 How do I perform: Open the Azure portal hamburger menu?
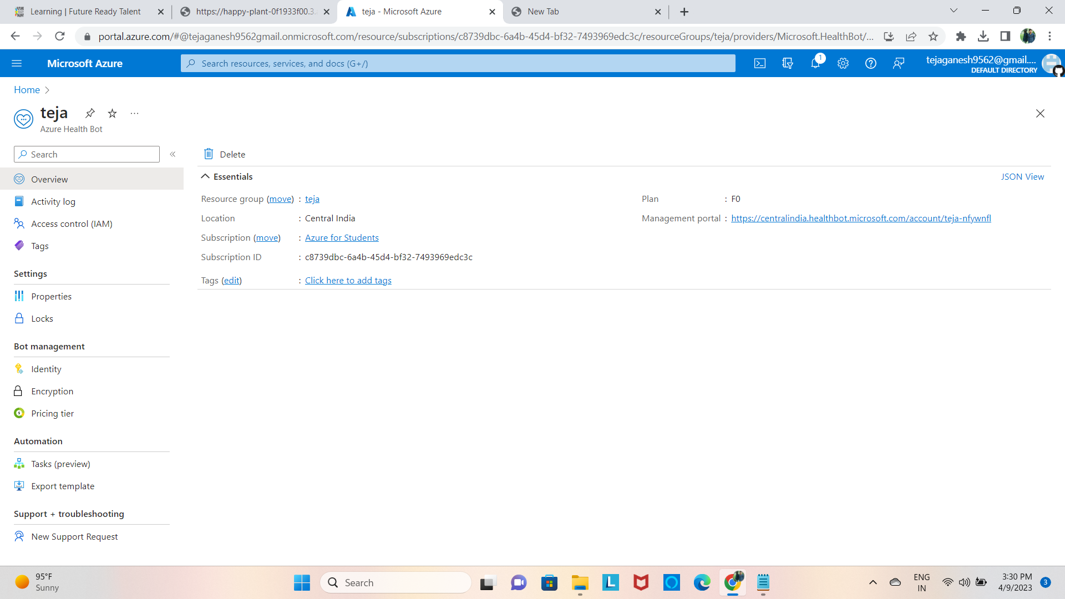(17, 64)
